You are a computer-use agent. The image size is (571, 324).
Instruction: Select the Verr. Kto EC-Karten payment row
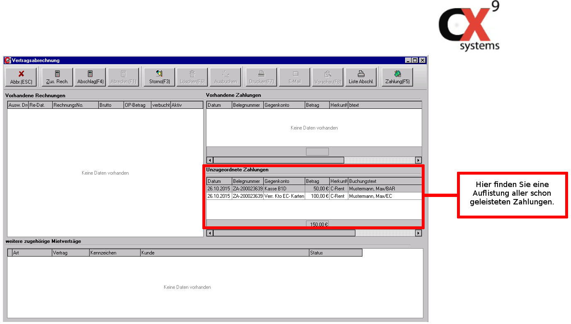point(284,196)
